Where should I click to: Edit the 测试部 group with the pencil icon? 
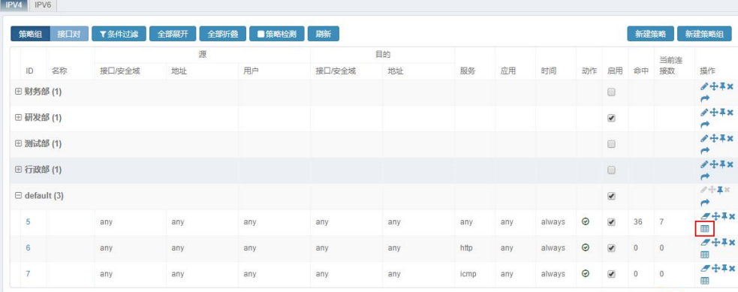[x=704, y=138]
